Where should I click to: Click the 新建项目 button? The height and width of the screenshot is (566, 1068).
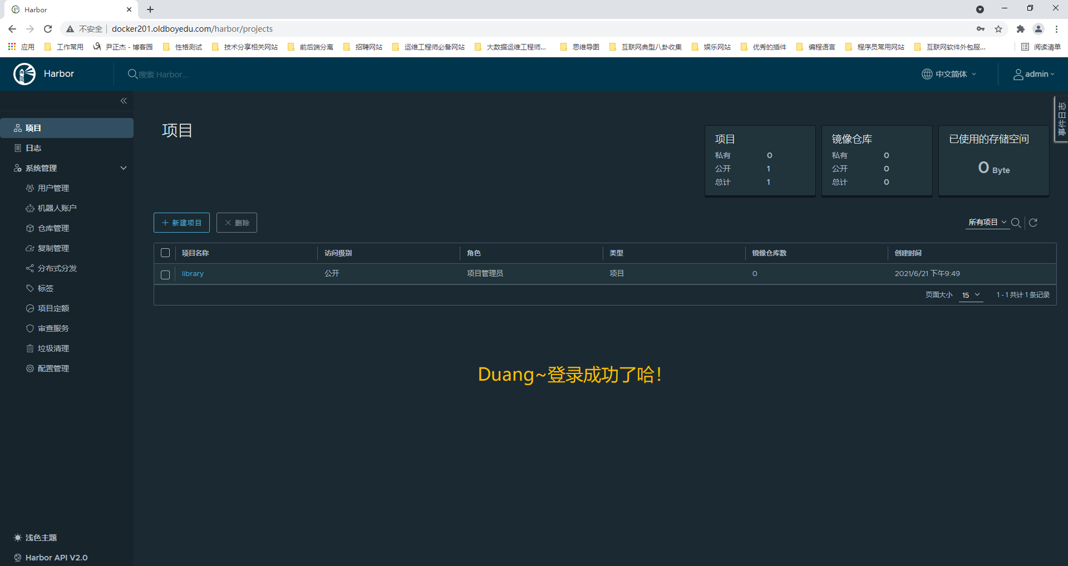[x=181, y=223]
